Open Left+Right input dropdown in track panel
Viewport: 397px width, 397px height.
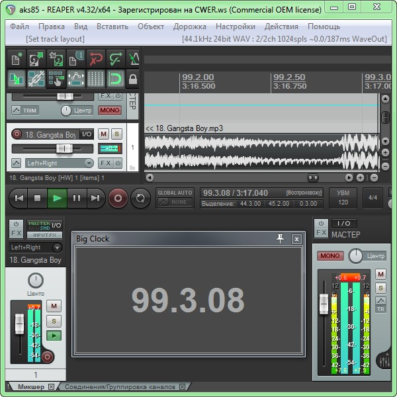click(60, 163)
